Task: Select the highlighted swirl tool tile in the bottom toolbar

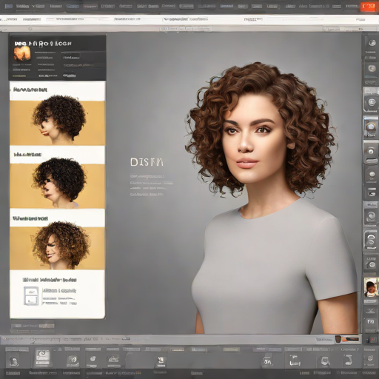Action: point(42,358)
